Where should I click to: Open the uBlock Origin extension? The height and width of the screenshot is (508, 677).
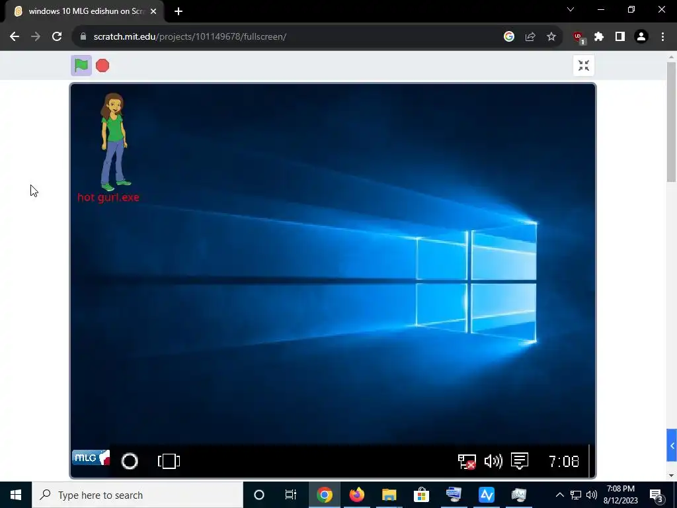click(x=578, y=38)
